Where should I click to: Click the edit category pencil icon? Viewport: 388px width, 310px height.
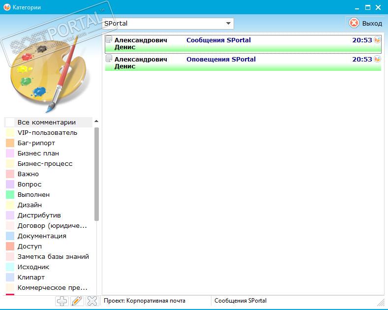point(77,301)
